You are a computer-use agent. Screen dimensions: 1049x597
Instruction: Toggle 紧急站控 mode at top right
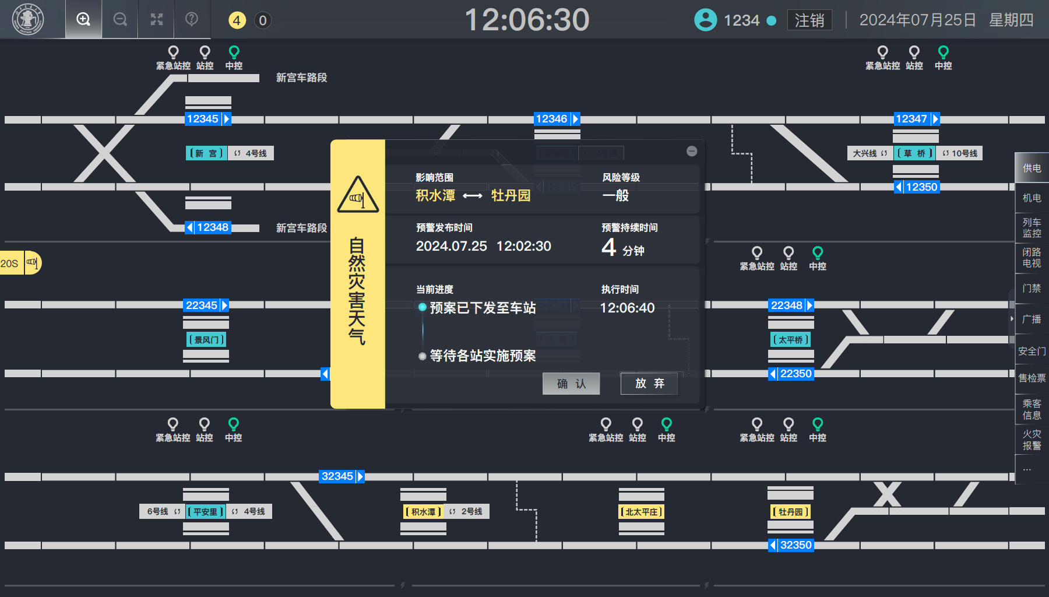882,58
